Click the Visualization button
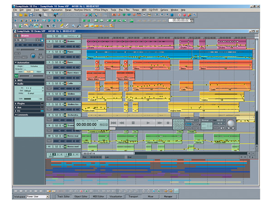 [x=116, y=197]
